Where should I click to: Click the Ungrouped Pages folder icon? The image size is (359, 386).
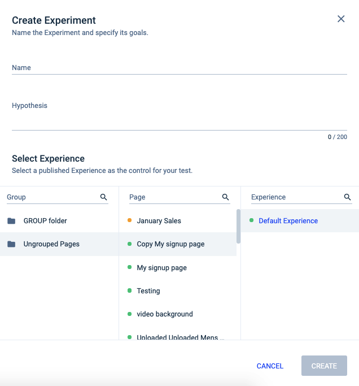pos(11,244)
